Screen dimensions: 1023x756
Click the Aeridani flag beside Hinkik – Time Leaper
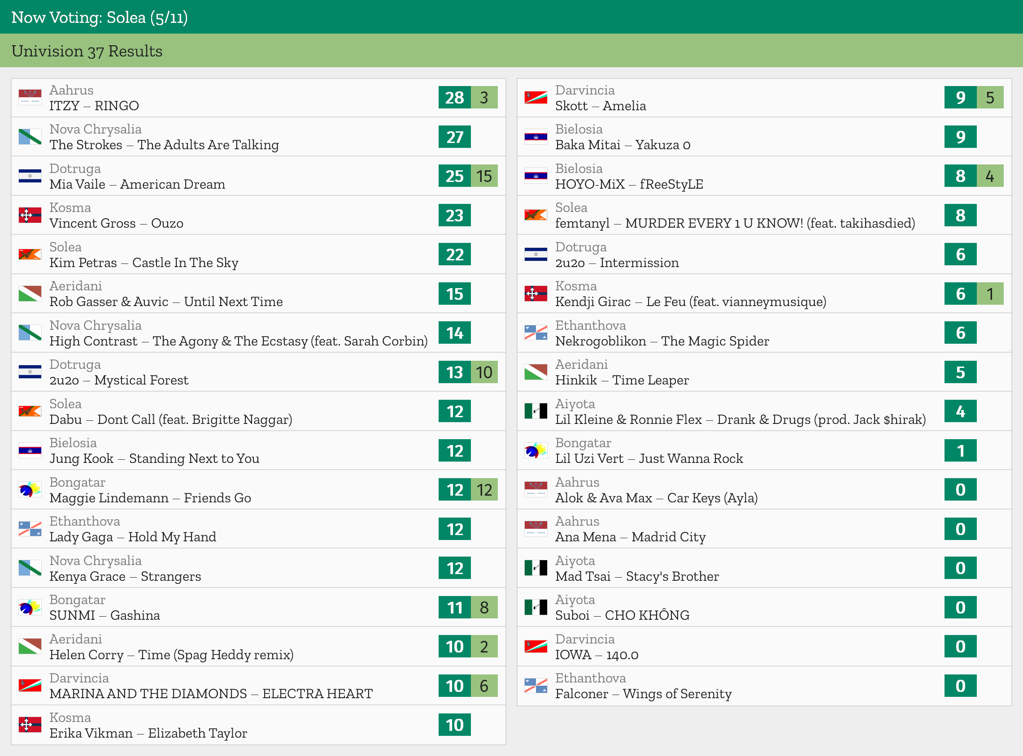click(536, 372)
